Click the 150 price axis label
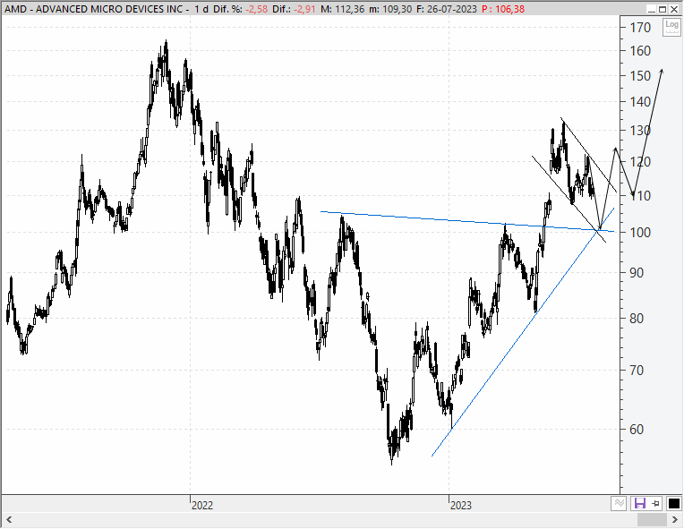The width and height of the screenshot is (684, 529). tap(640, 76)
